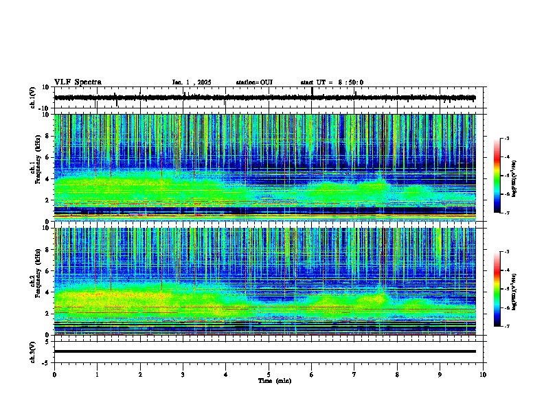Click the ch.1 spectrogram image panel

[265, 167]
